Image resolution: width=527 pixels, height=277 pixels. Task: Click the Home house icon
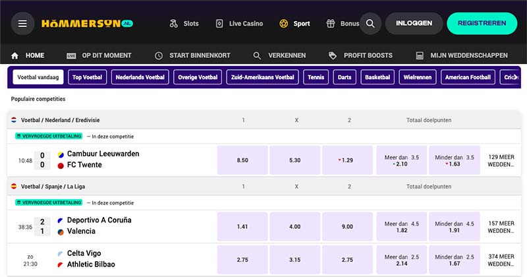tap(14, 56)
